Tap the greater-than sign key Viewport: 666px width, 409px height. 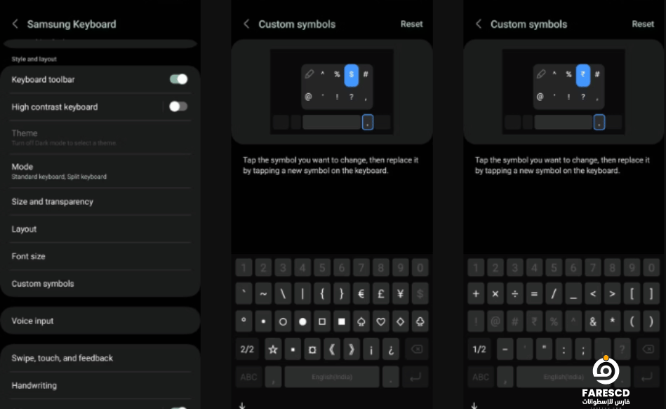pos(613,293)
